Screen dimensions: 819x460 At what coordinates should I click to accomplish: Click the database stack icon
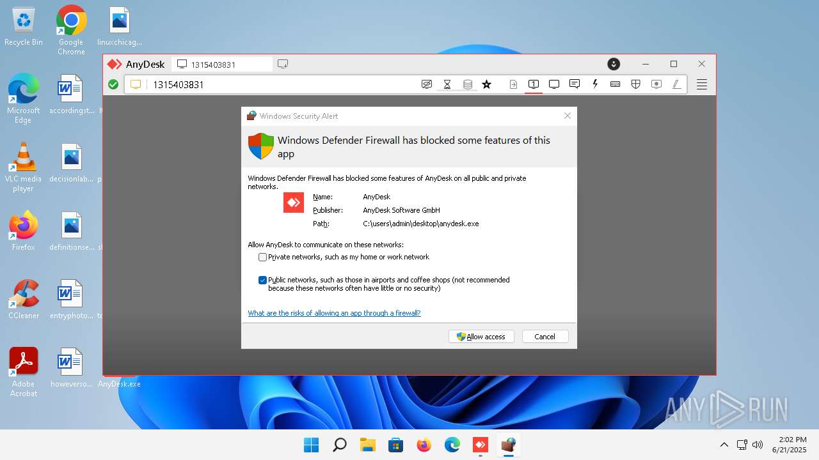click(468, 84)
